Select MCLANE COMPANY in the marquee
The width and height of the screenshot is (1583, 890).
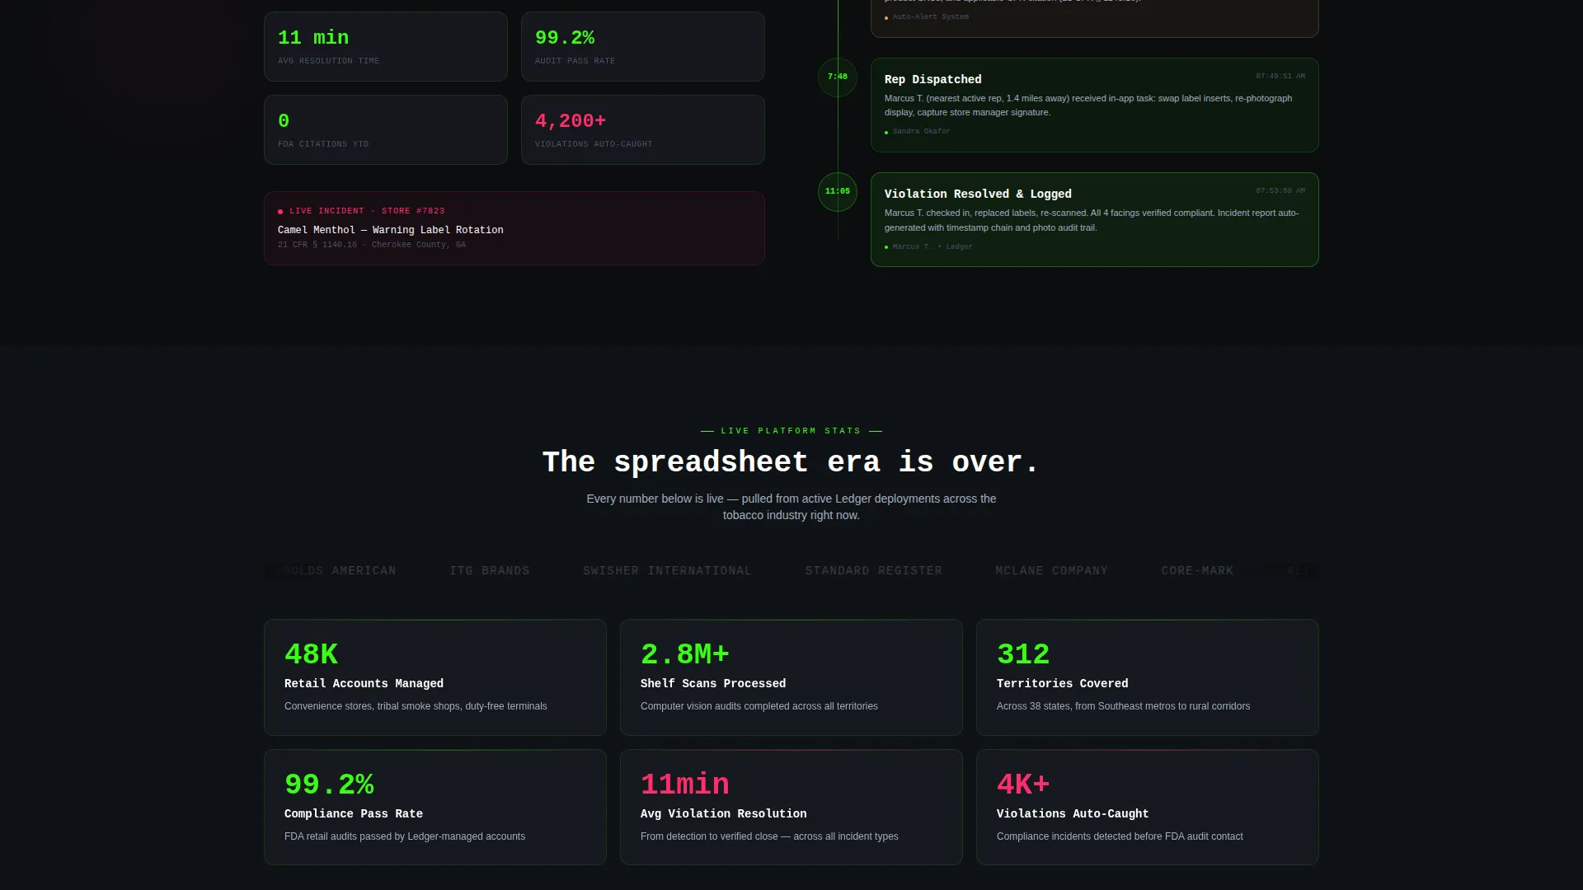point(1051,571)
